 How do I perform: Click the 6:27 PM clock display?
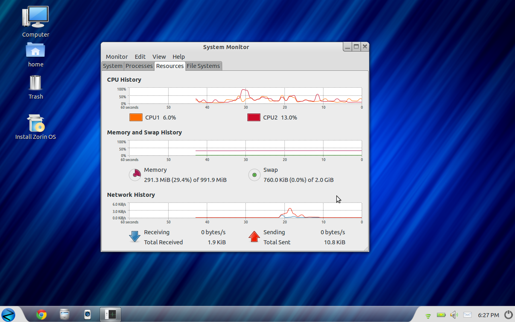pos(488,315)
